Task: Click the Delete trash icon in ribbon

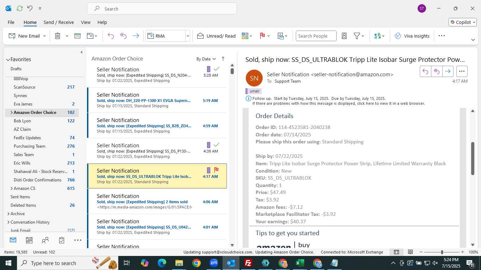Action: click(58, 36)
